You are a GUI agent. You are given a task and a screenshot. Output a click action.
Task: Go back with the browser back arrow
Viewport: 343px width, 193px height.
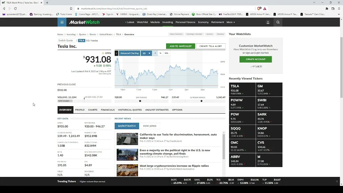4,9
